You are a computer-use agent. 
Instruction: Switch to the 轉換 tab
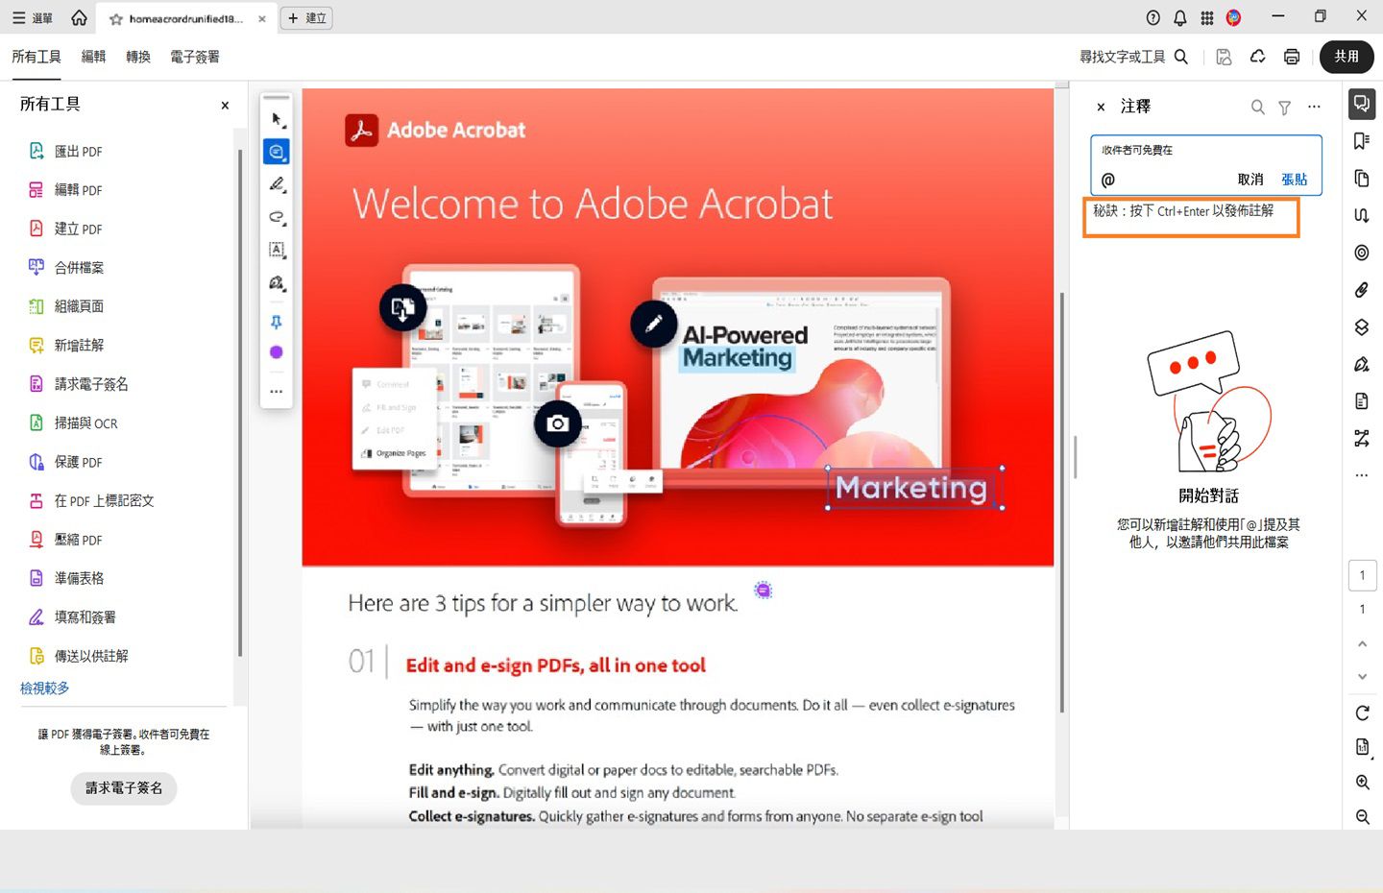138,57
